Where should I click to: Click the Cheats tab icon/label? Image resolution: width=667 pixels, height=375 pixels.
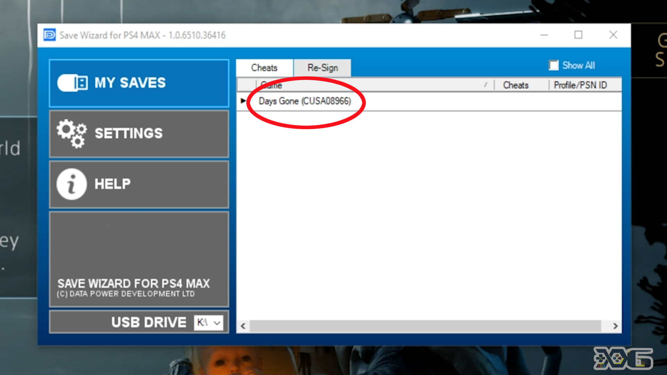click(x=264, y=67)
